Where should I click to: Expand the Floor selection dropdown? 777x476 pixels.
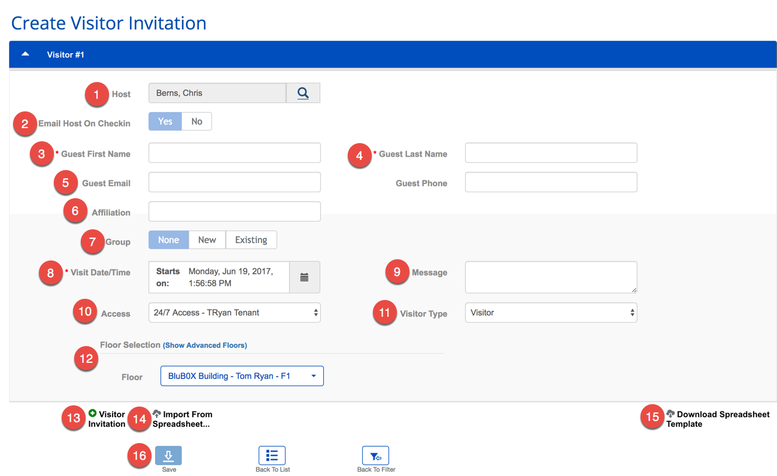242,375
